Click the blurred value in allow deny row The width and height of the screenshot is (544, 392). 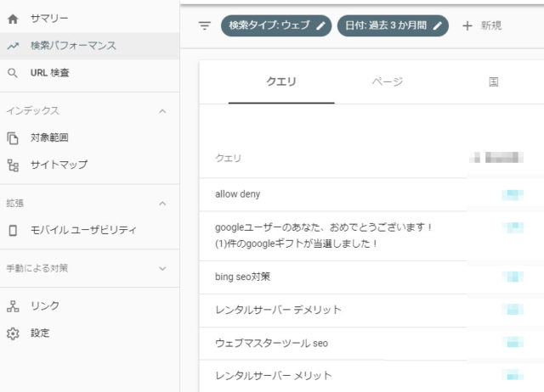click(513, 195)
